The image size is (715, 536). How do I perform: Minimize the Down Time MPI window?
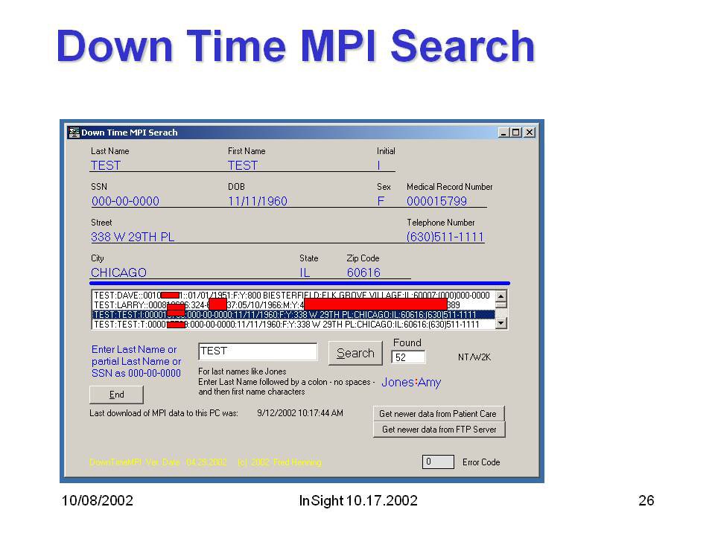[504, 133]
